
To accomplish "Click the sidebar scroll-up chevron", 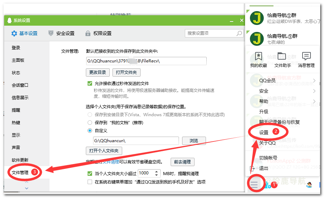I will (x=27, y=182).
